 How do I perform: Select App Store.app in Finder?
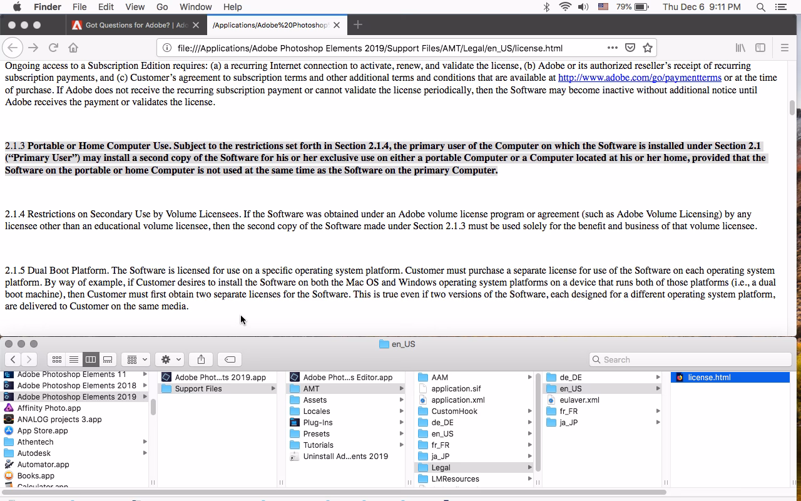click(x=43, y=430)
